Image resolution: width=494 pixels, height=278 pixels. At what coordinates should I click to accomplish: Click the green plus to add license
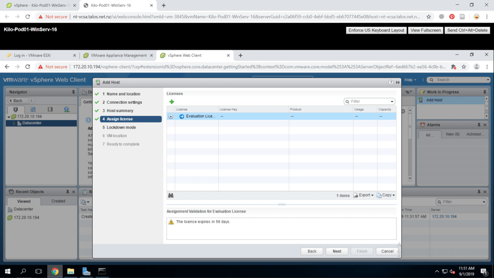pos(172,101)
